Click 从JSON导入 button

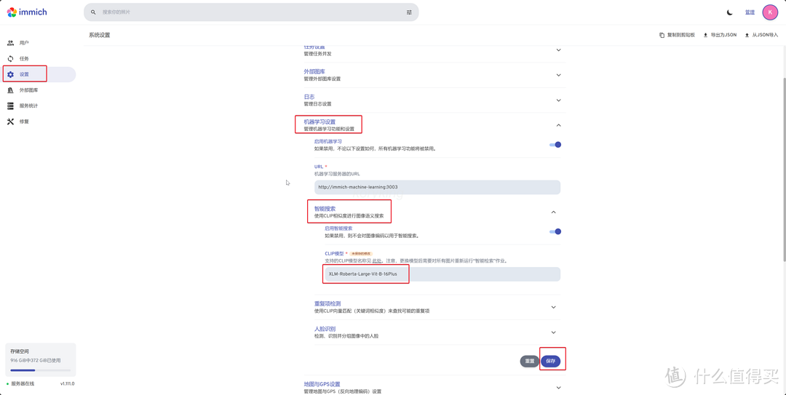(x=761, y=35)
